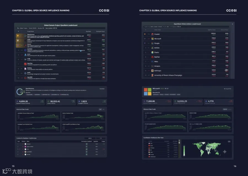This screenshot has height=176, width=248.
Task: Toggle the view button in OpenHarmony Historical Data Trends
Action: [100, 109]
